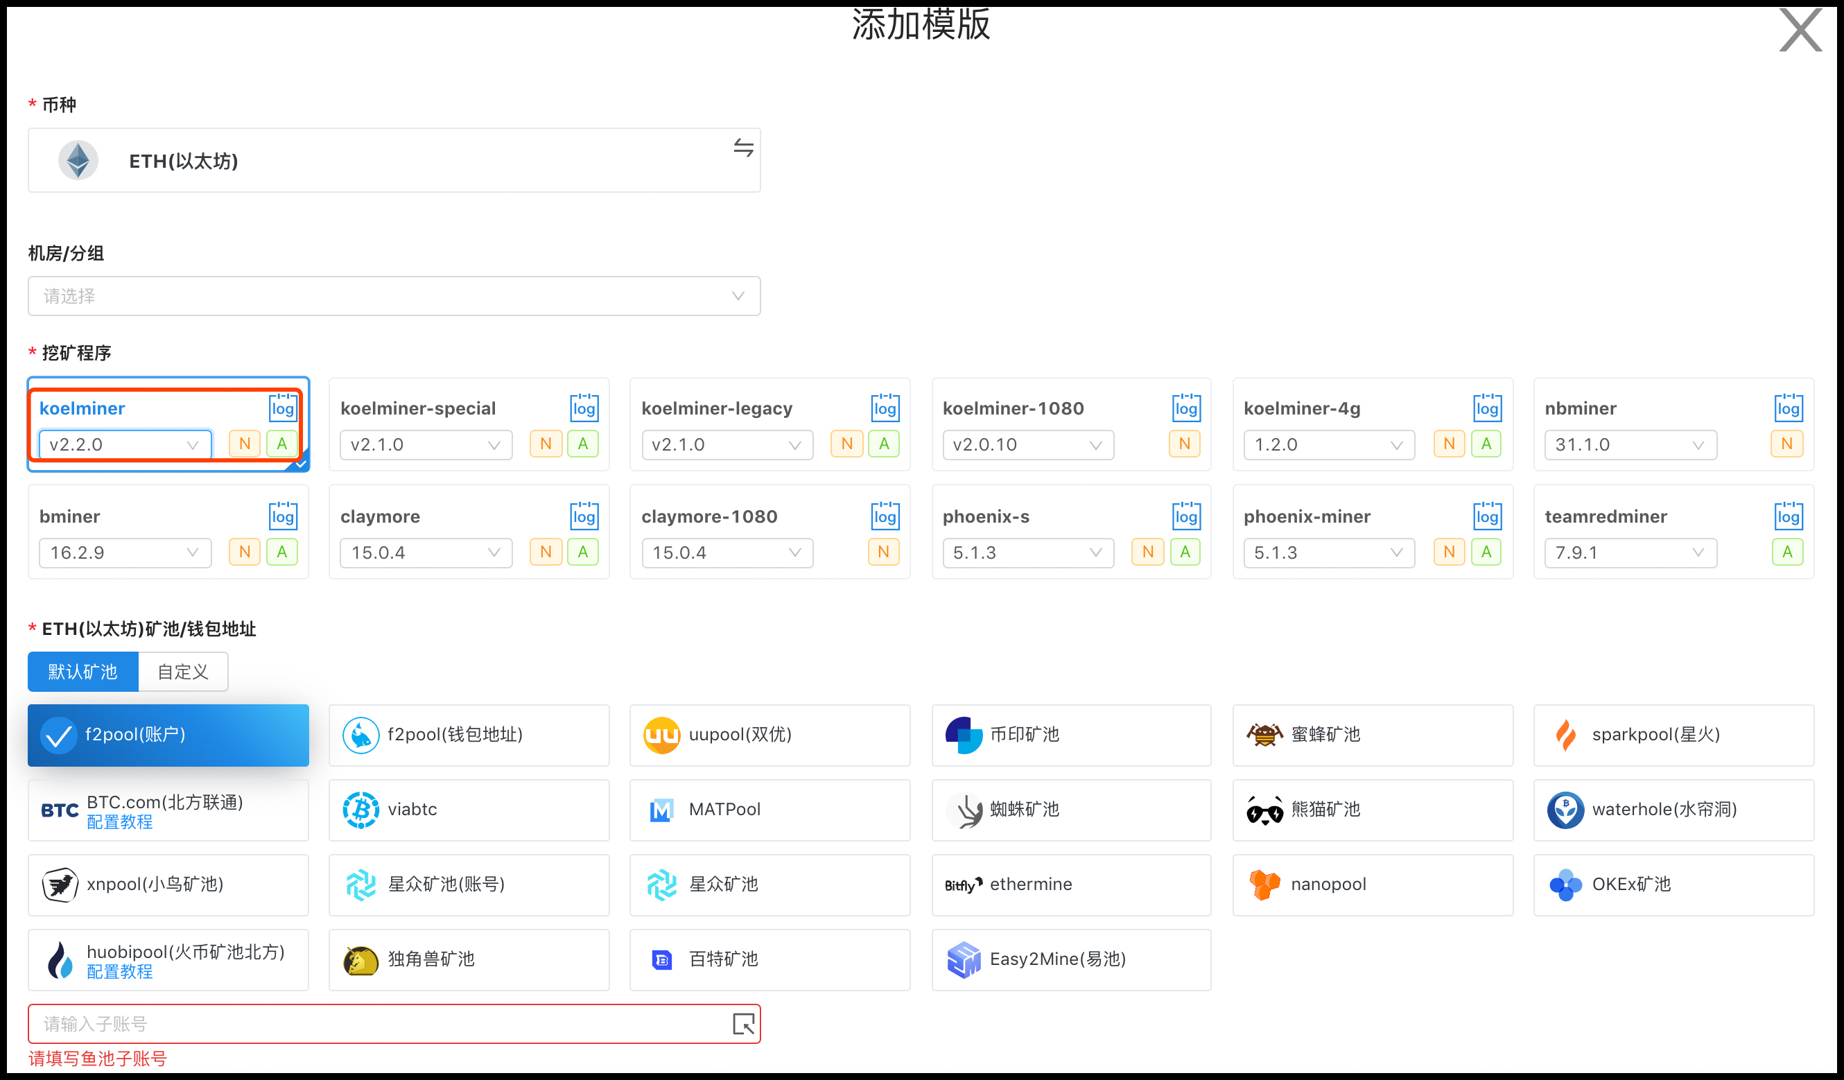This screenshot has width=1844, height=1080.
Task: Open the nbminer log icon
Action: click(x=1789, y=408)
